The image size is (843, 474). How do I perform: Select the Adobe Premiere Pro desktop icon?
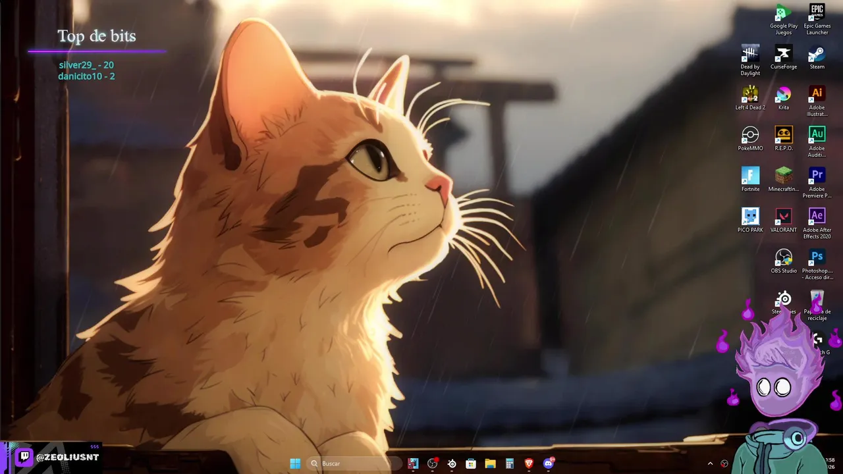tap(817, 183)
